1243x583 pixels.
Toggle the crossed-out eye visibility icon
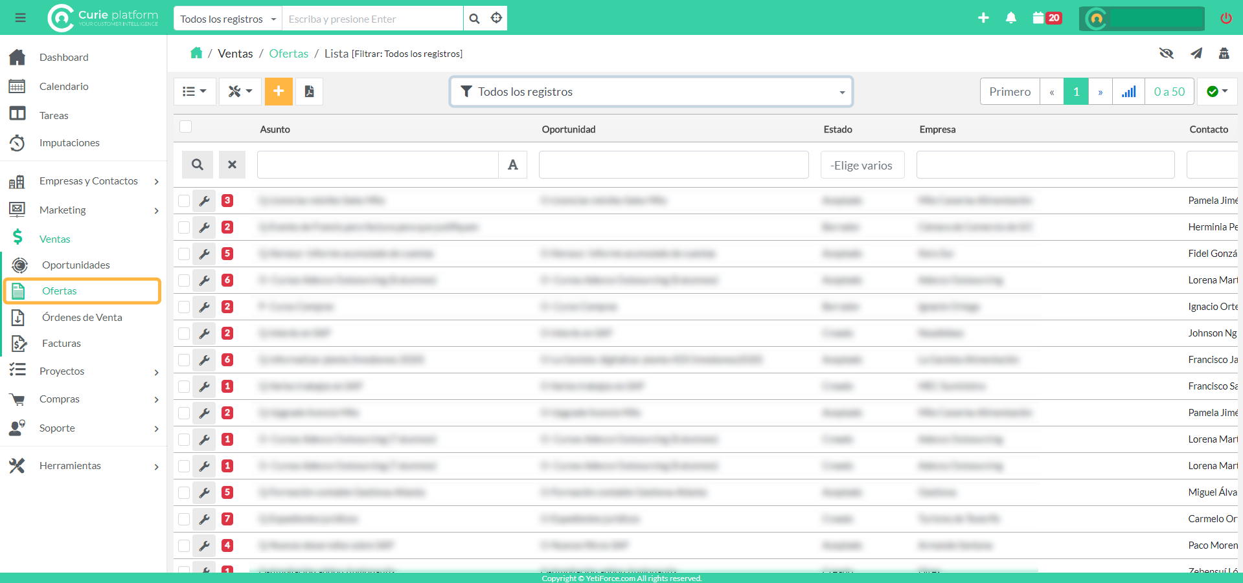[1166, 53]
